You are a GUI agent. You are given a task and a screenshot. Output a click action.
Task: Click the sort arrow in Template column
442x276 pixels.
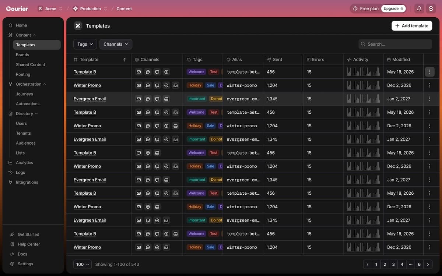124,60
